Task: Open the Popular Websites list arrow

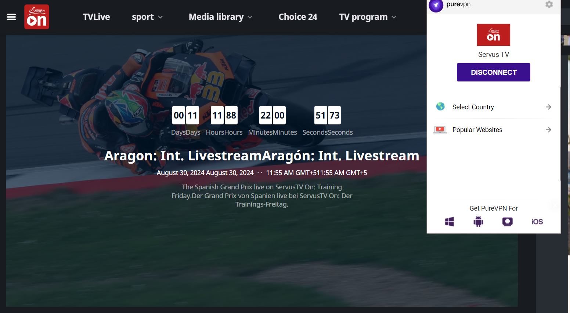Action: tap(548, 130)
